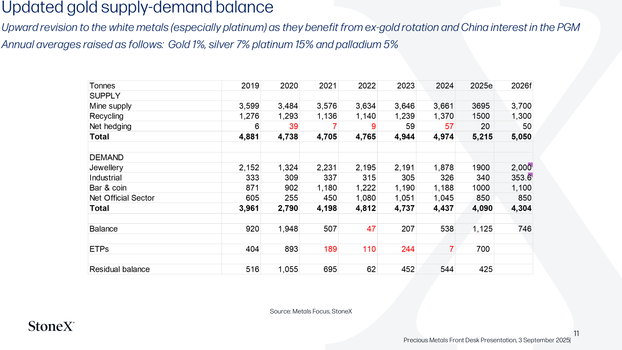Click Balance 2025e value 1,125
Viewport: 622px width, 350px height.
click(x=482, y=229)
